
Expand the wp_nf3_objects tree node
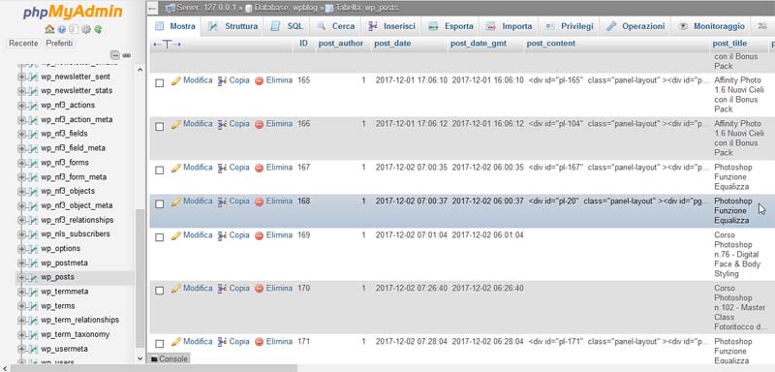click(x=21, y=192)
